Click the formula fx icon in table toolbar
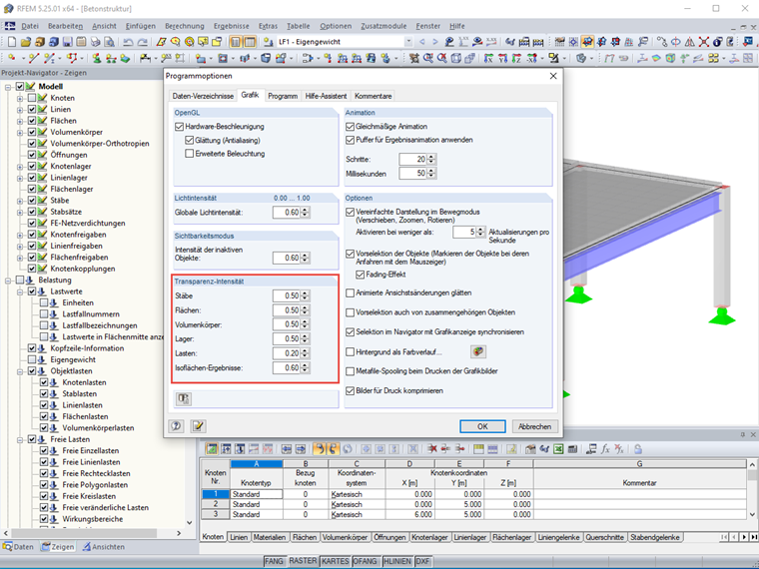759x569 pixels. click(605, 449)
